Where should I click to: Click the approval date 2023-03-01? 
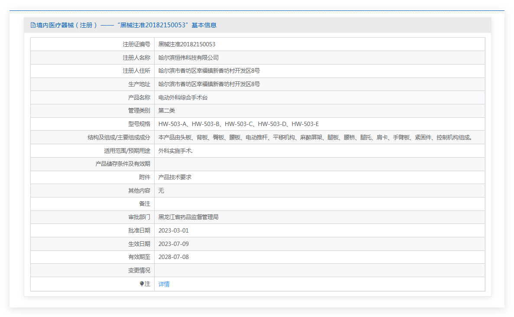click(173, 231)
